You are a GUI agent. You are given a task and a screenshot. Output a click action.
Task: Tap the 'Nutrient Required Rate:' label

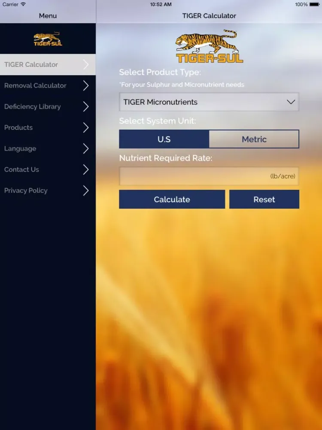coord(166,158)
